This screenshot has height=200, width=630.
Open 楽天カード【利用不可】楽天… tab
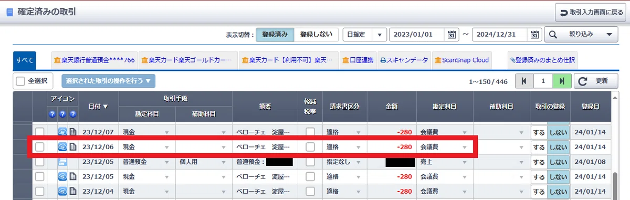[x=288, y=60]
